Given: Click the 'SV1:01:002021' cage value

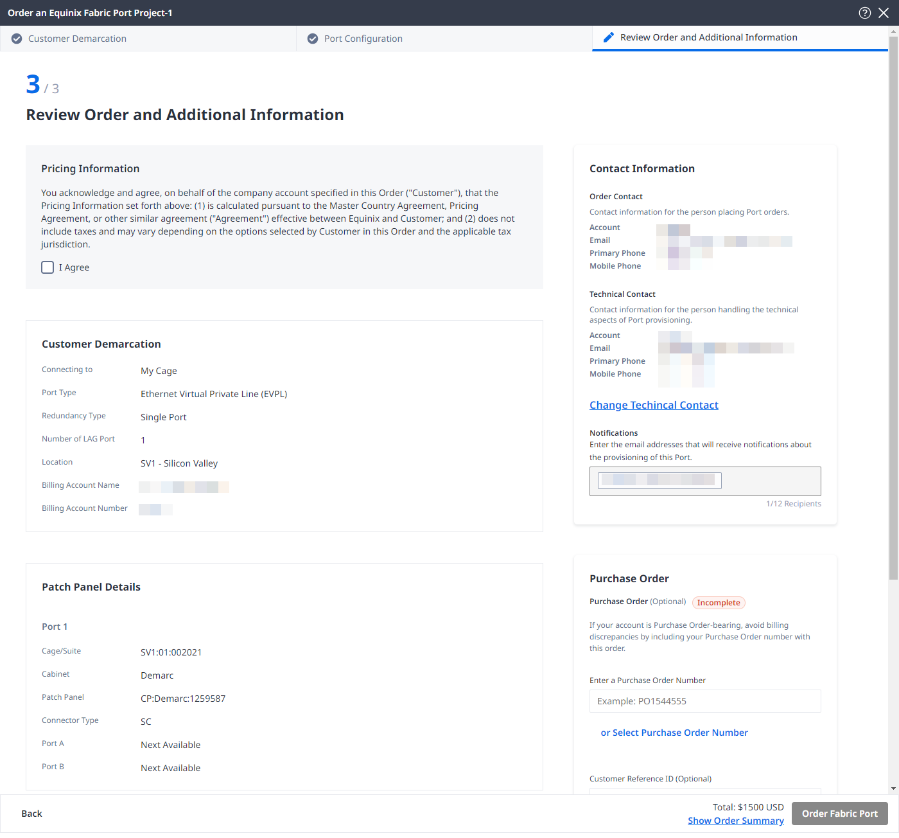Looking at the screenshot, I should tap(171, 652).
